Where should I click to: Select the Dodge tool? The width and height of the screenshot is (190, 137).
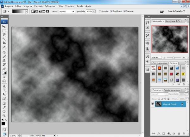(4, 81)
